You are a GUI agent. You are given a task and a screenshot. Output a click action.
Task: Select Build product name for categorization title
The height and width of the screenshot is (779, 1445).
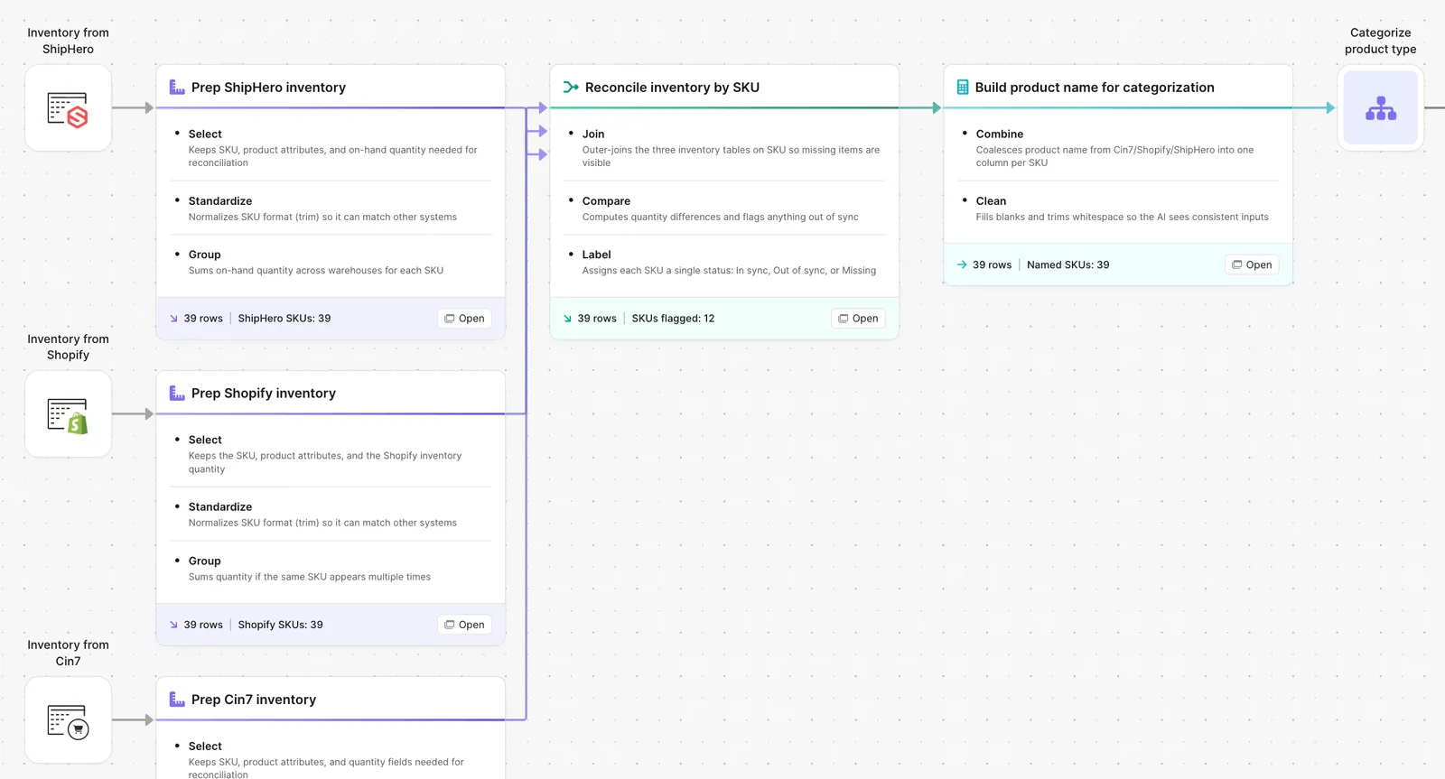coord(1095,88)
